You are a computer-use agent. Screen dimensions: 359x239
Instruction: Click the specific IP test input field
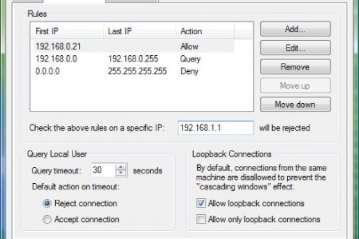click(215, 128)
